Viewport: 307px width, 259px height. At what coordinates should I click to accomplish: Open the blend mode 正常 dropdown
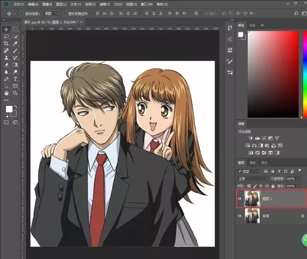coord(253,179)
